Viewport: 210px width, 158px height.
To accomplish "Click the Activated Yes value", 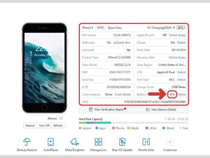I will point(128,50).
